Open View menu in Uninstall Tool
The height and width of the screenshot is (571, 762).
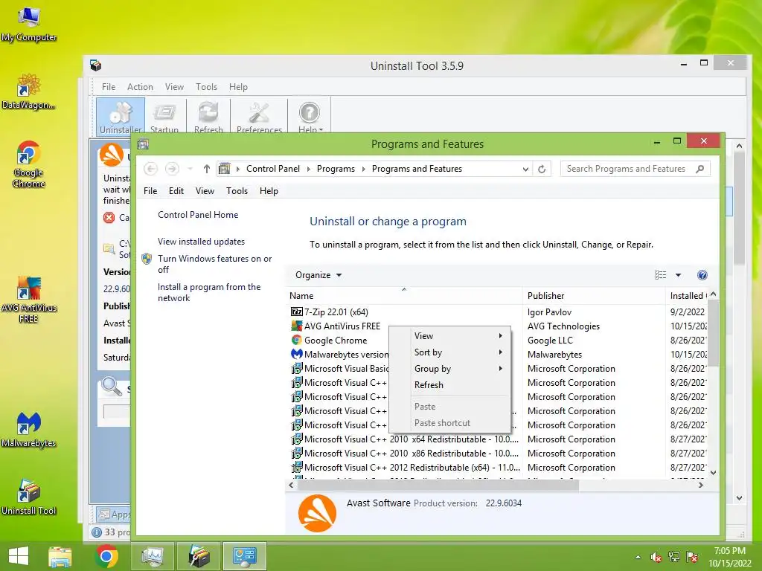click(174, 87)
